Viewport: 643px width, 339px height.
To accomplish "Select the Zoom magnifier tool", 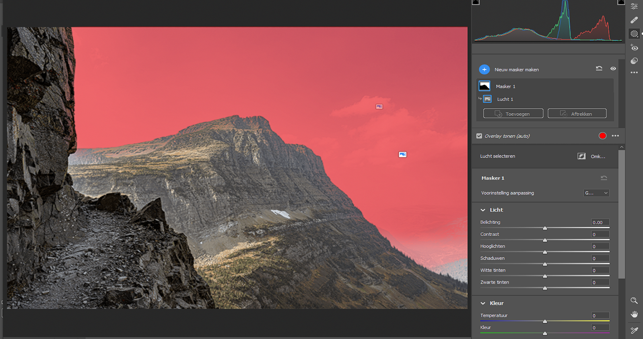I will [x=634, y=300].
